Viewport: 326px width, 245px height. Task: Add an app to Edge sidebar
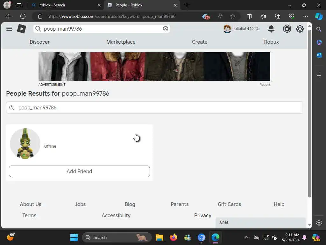(319, 75)
